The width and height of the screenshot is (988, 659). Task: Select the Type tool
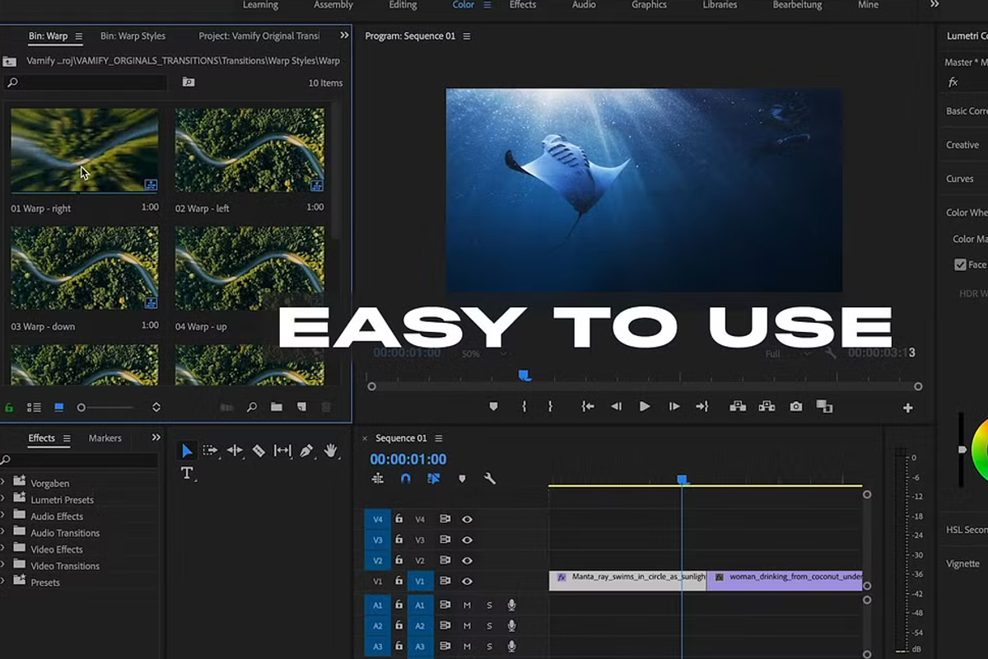click(x=187, y=473)
